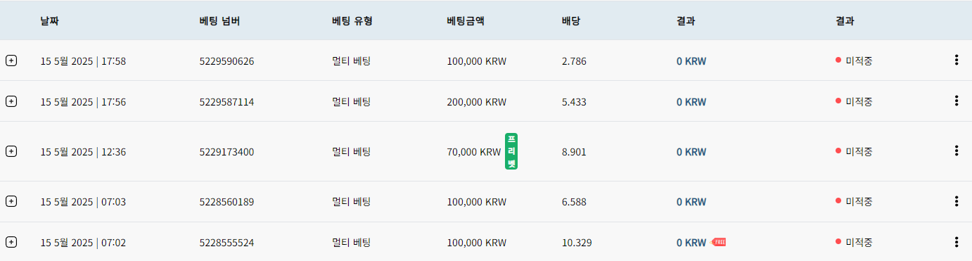Sort by 날짜 column header
972x261 pixels.
pyautogui.click(x=49, y=21)
